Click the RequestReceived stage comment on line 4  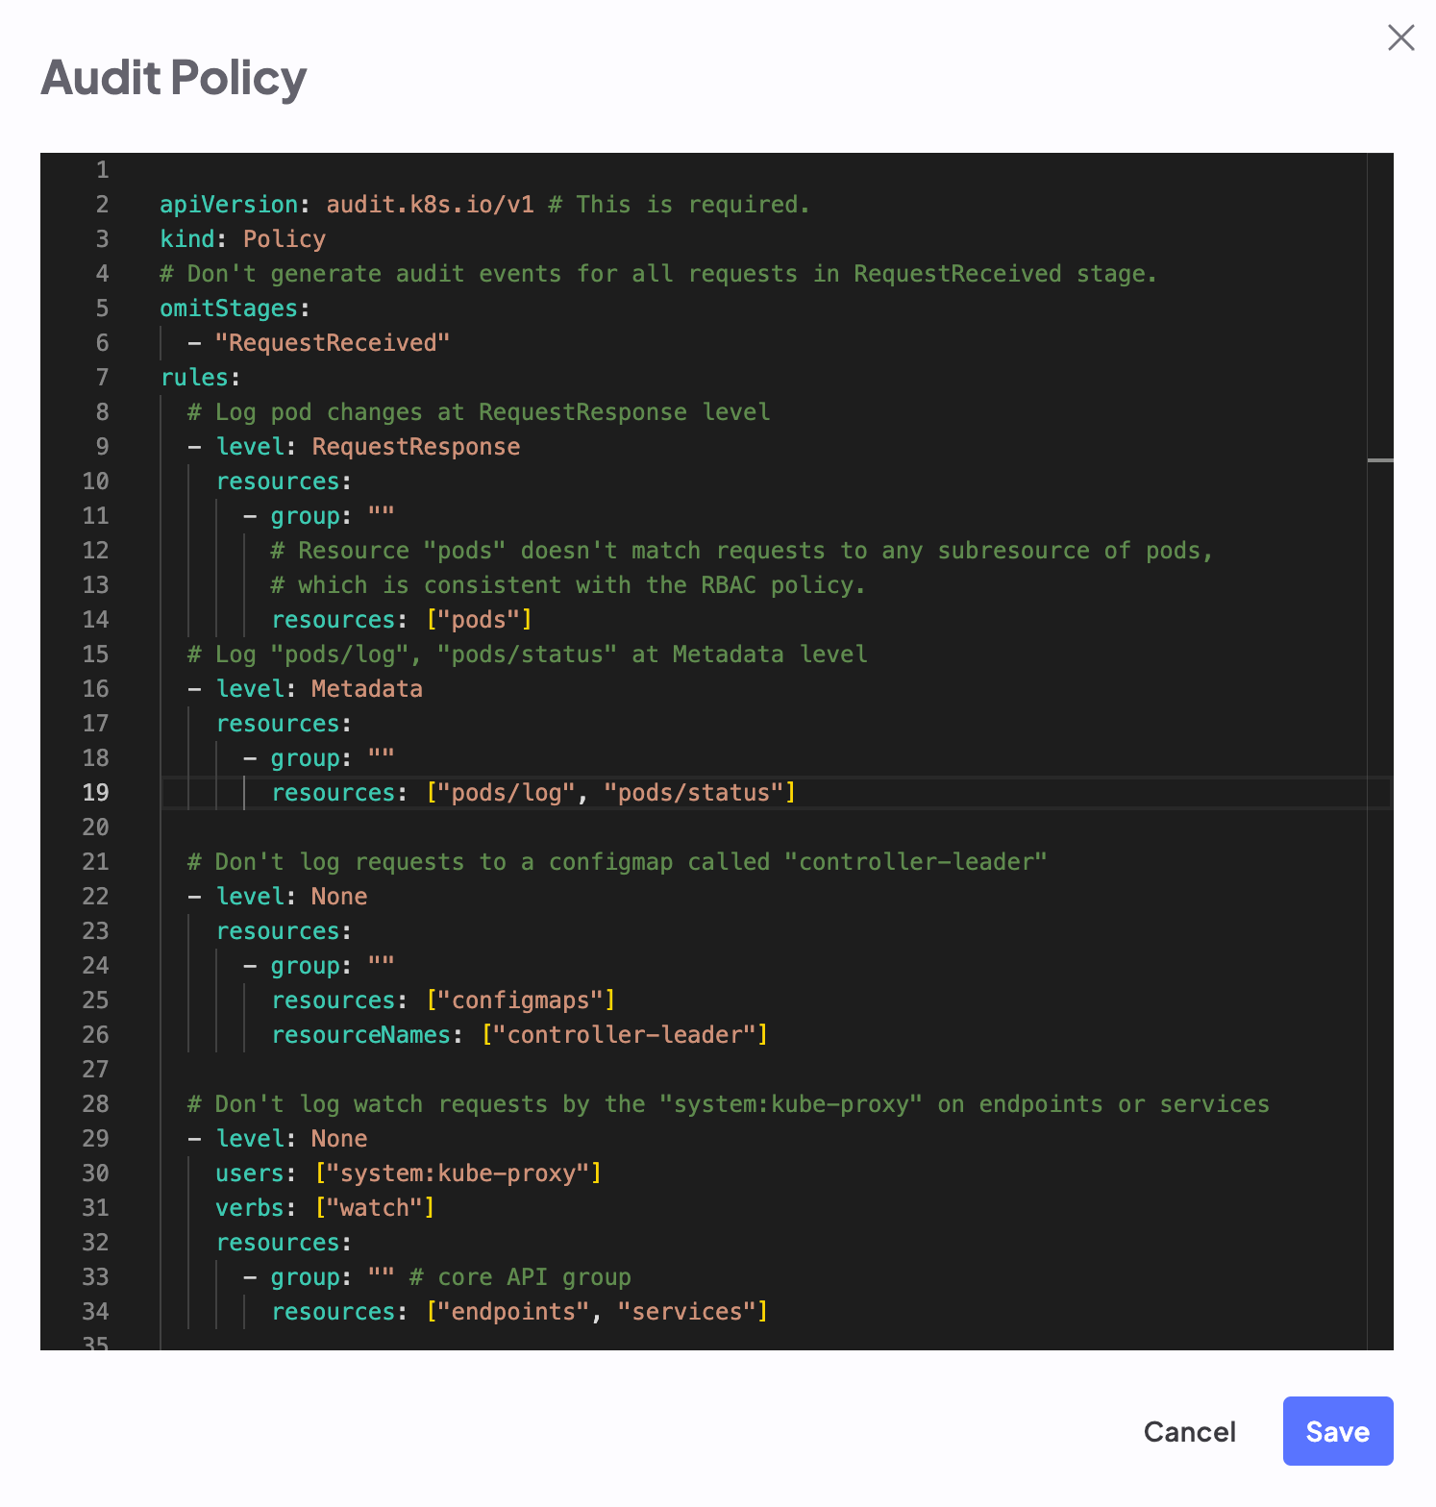click(x=658, y=274)
